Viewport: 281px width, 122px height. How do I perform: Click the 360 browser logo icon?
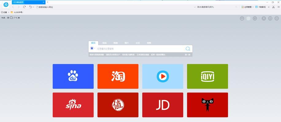[6, 5]
